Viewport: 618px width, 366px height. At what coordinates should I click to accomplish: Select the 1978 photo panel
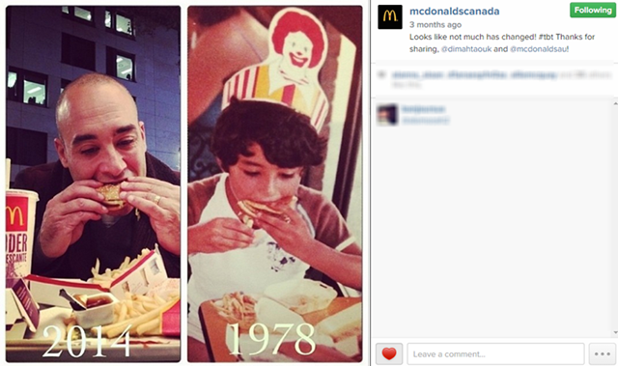click(274, 183)
